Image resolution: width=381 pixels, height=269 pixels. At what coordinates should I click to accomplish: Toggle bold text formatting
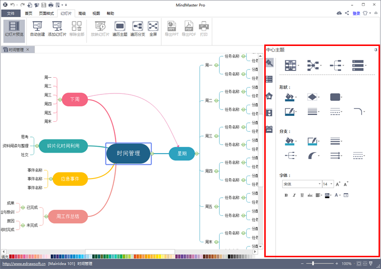(x=286, y=195)
